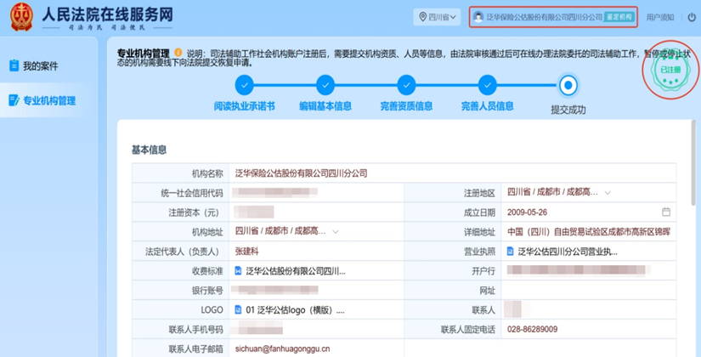The width and height of the screenshot is (701, 357).
Task: Expand the 注册地区 cascader dropdown
Action: coord(559,192)
